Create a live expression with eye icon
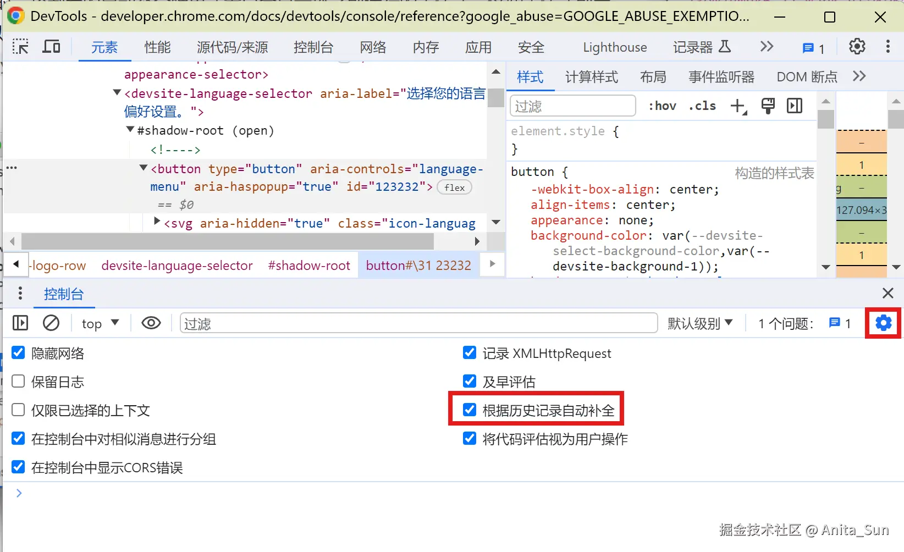This screenshot has height=552, width=904. (x=151, y=323)
